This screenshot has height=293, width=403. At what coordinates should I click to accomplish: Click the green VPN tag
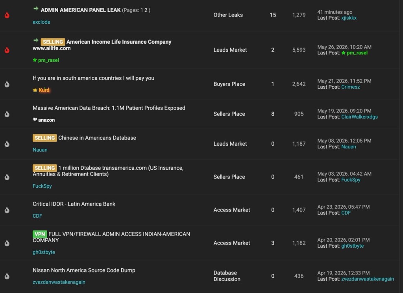click(x=40, y=234)
